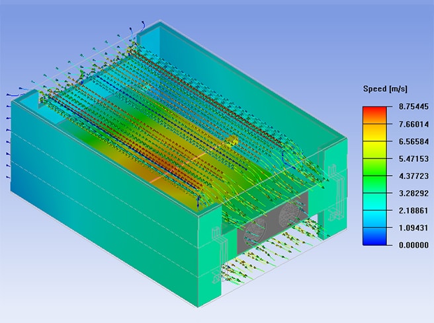The image size is (434, 323).
Task: Pick the red band of the speed legend
Action: [374, 115]
